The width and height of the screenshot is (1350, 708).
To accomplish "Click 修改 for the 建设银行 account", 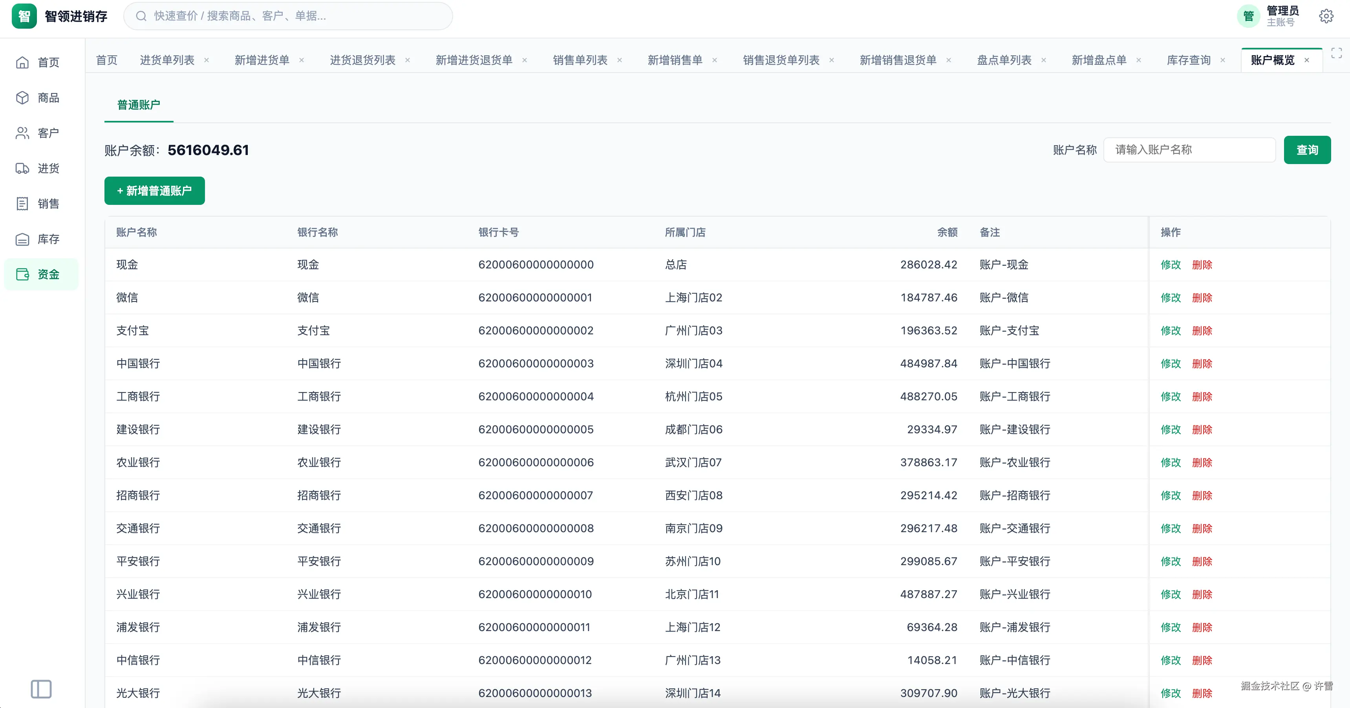I will (x=1171, y=429).
